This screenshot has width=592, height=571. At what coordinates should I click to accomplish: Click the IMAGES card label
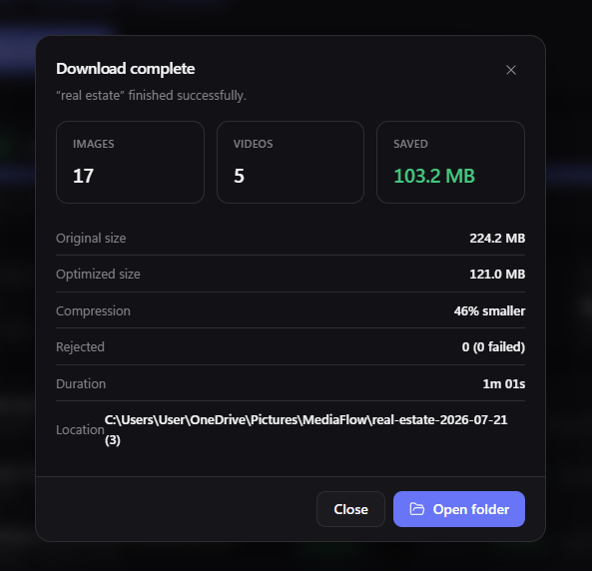coord(93,144)
